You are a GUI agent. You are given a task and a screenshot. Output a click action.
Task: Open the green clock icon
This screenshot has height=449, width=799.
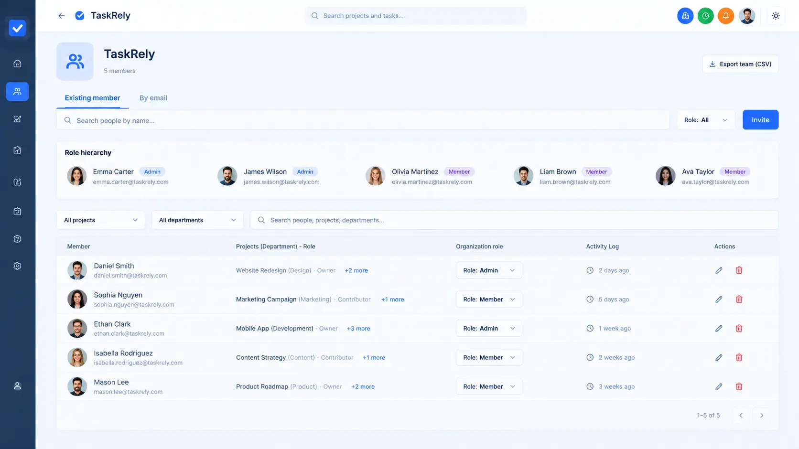pos(705,16)
